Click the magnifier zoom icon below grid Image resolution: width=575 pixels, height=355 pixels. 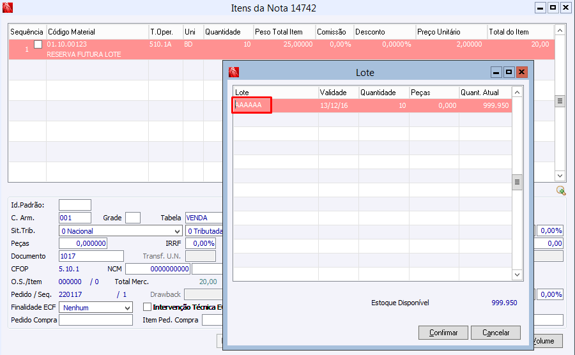(561, 190)
